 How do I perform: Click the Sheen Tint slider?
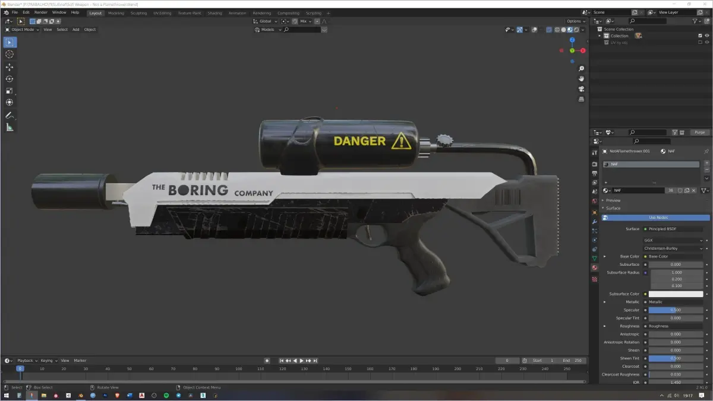click(x=676, y=358)
